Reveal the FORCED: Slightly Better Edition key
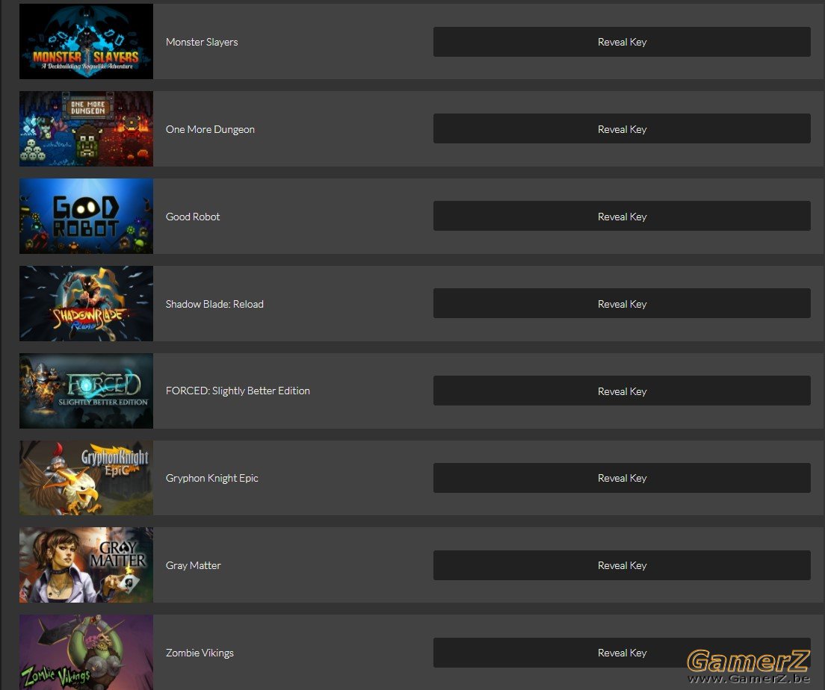825x690 pixels. [x=622, y=391]
